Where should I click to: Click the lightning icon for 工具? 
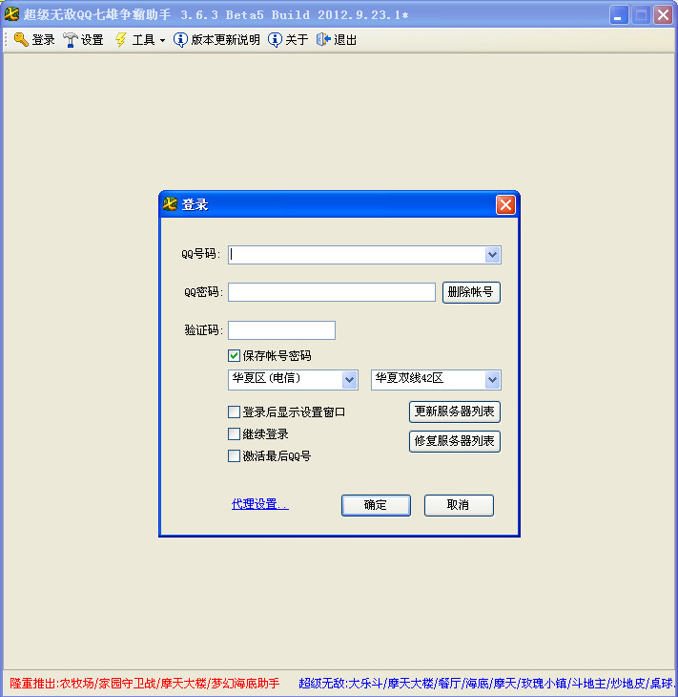coord(121,39)
